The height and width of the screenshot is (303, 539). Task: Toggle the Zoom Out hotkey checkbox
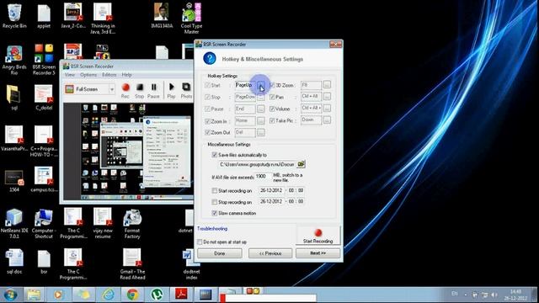(x=207, y=132)
